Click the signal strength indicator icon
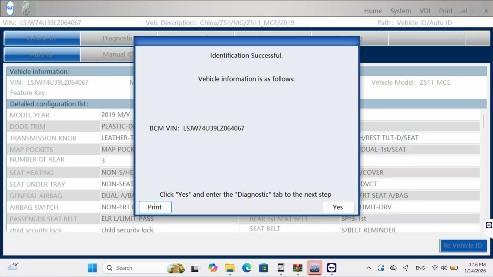This screenshot has height=277, width=493. [463, 11]
